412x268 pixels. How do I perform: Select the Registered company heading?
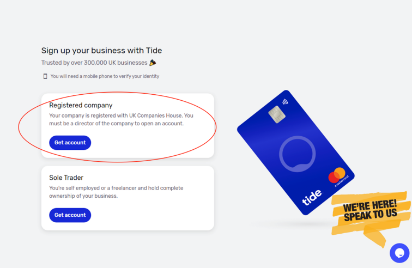[x=81, y=105]
